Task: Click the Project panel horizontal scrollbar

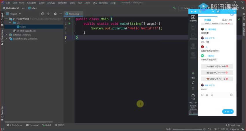Action: [x=29, y=122]
